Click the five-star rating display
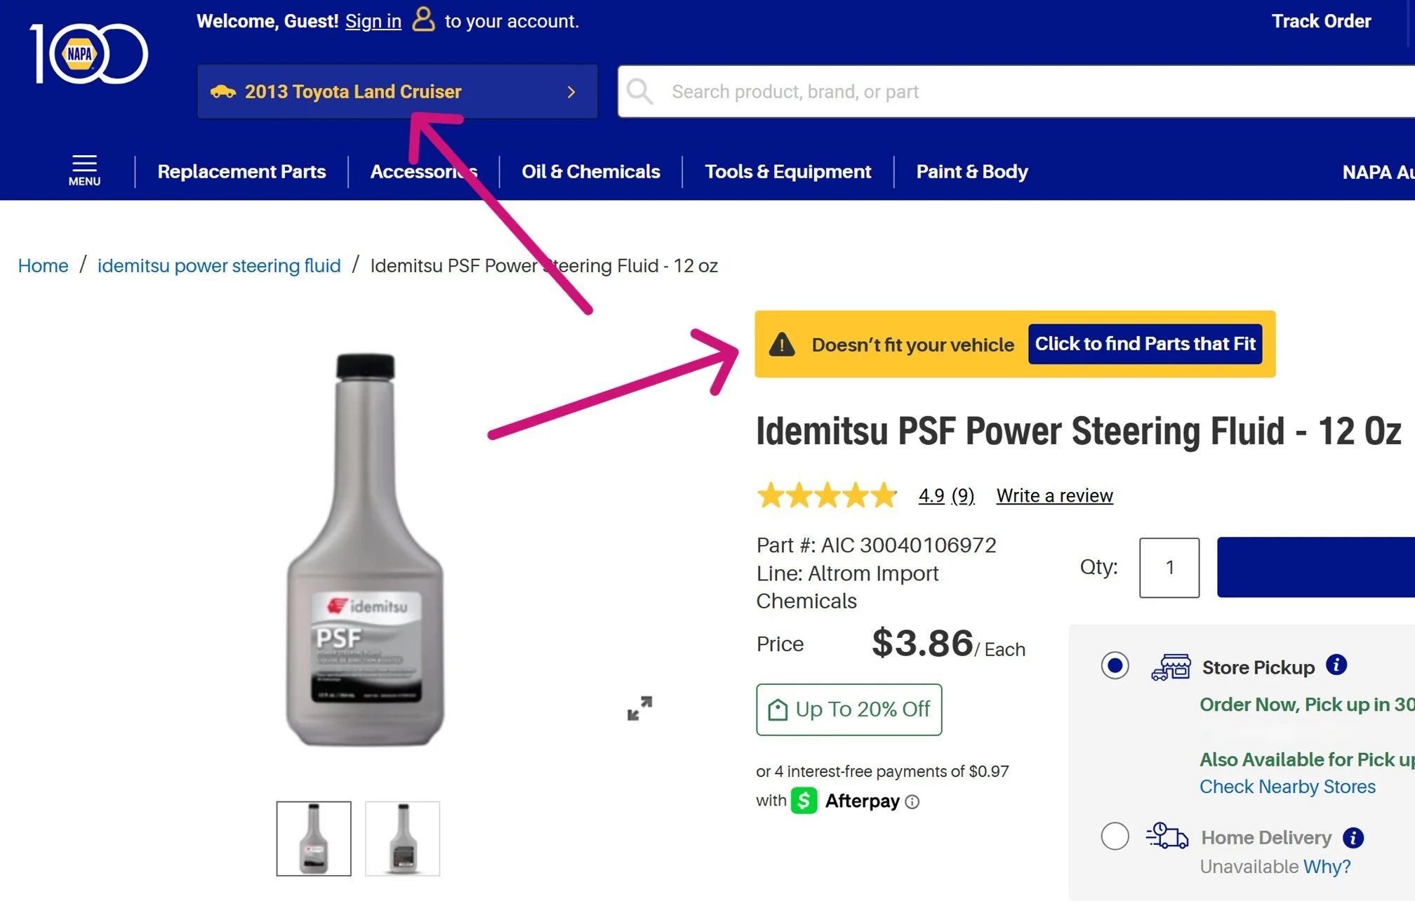The height and width of the screenshot is (906, 1415). tap(827, 495)
